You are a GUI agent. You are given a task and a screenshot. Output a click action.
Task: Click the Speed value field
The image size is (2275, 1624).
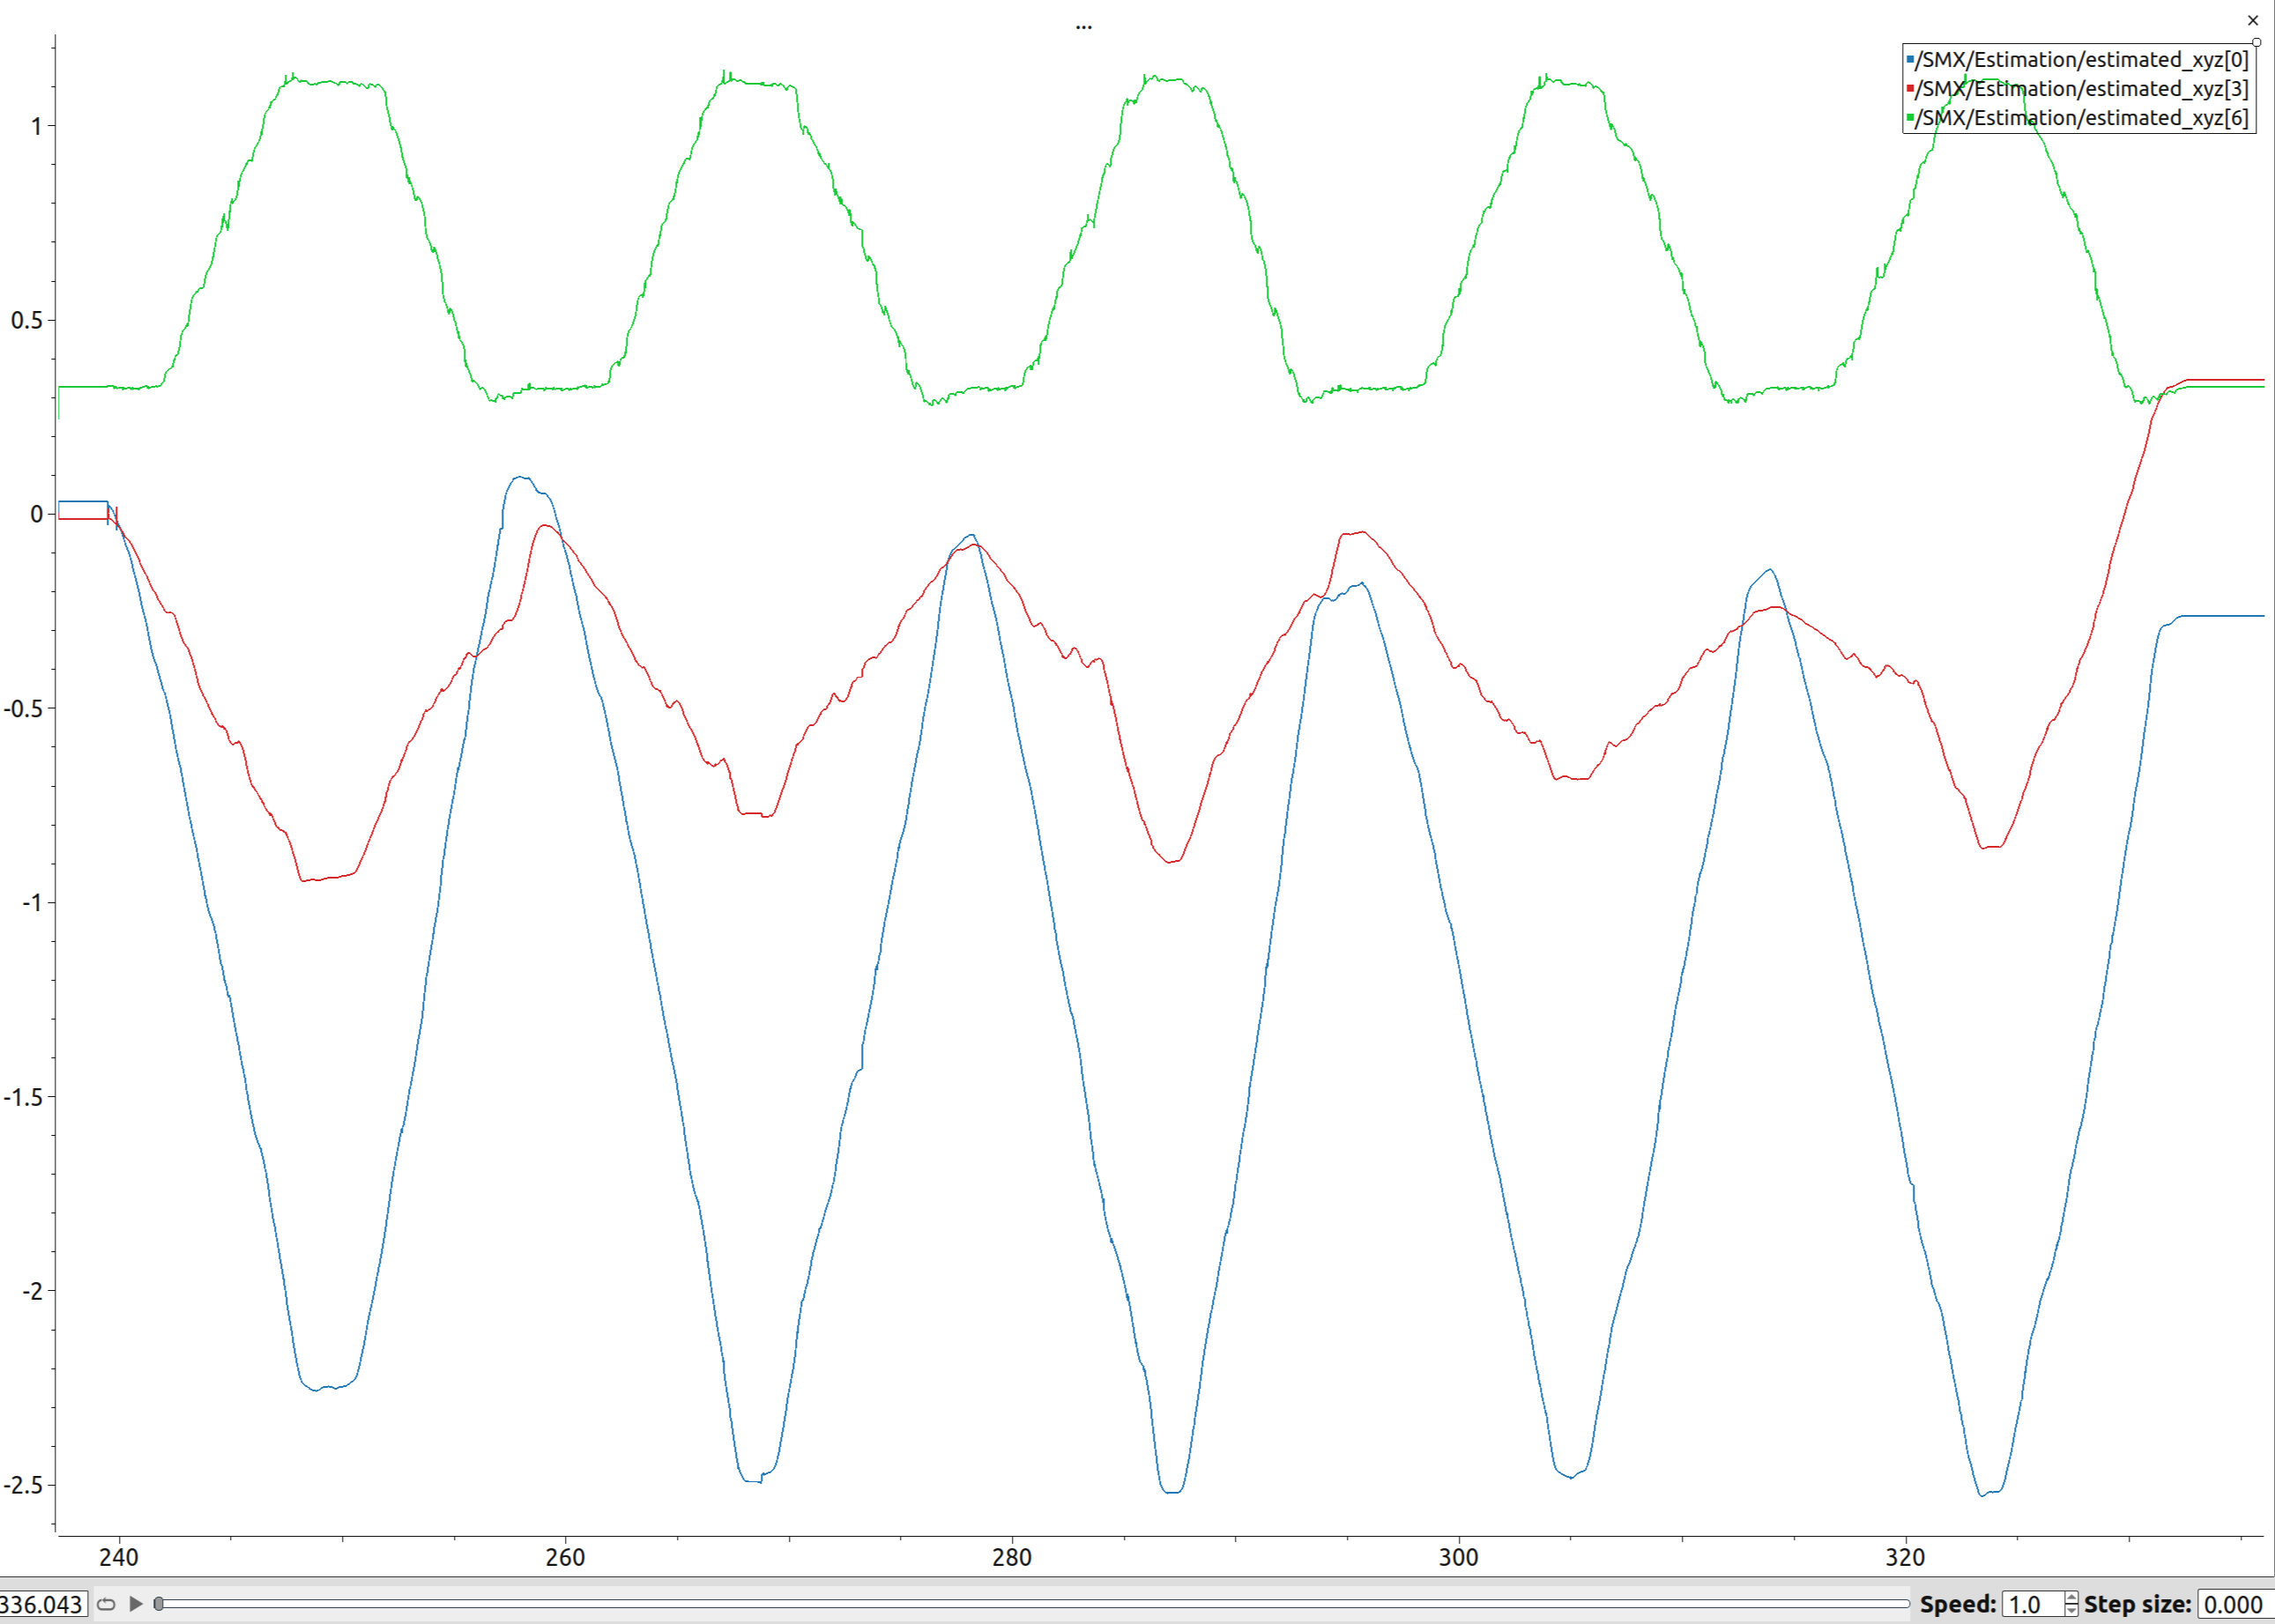point(2031,1604)
